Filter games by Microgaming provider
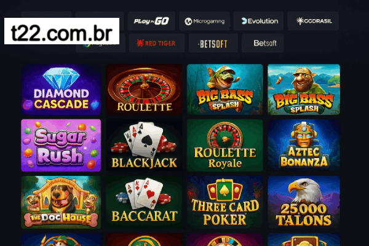369x246 pixels. click(x=205, y=21)
